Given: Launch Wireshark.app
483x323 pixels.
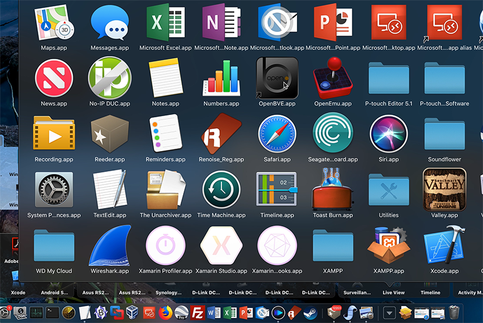Looking at the screenshot, I should pos(110,245).
